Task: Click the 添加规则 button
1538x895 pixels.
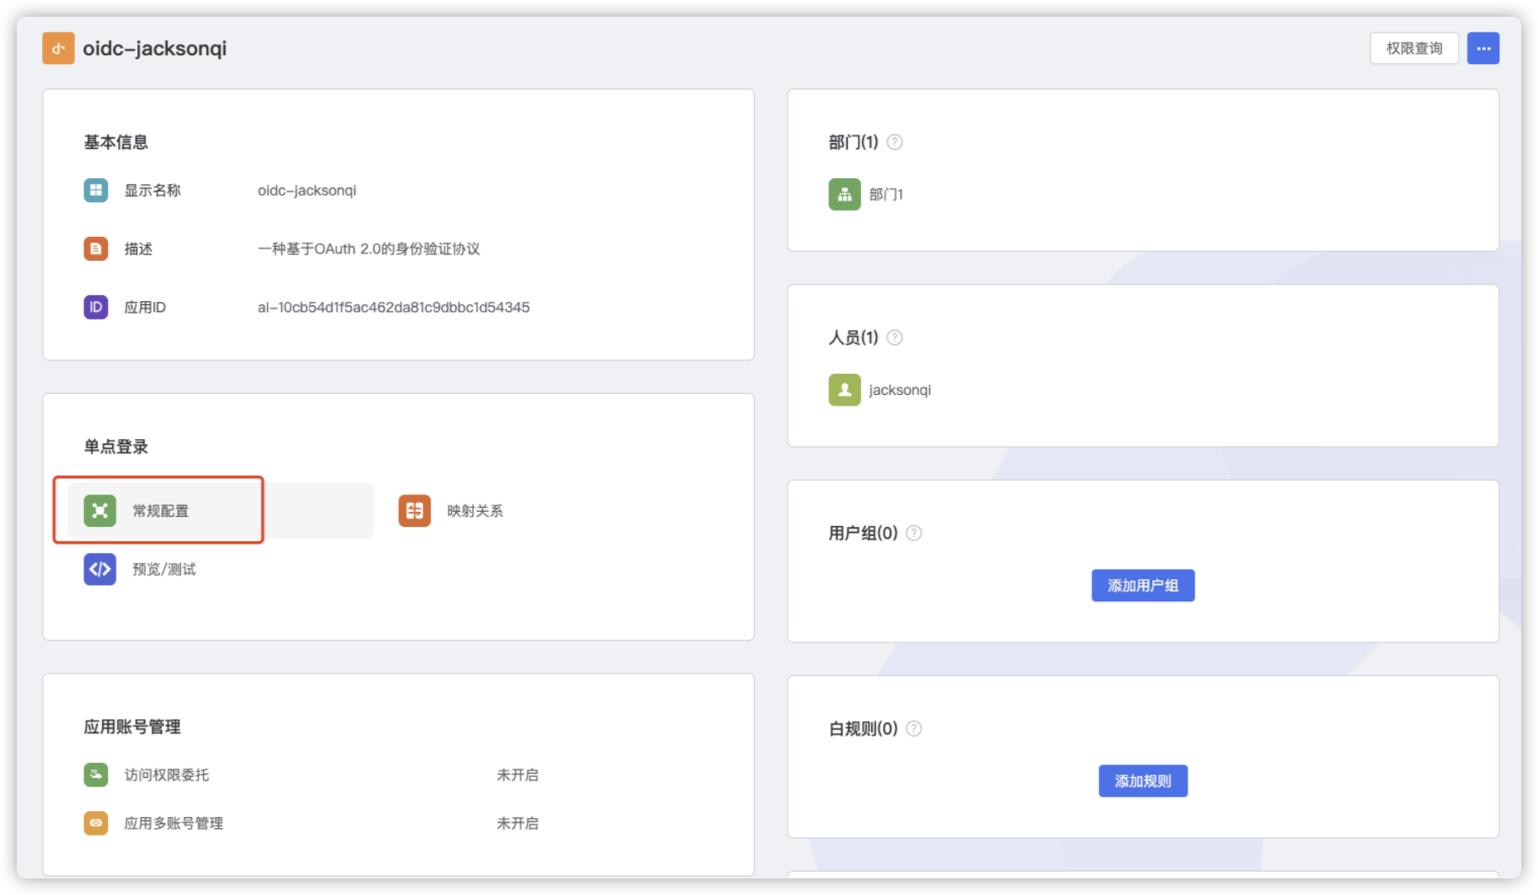Action: [x=1143, y=781]
